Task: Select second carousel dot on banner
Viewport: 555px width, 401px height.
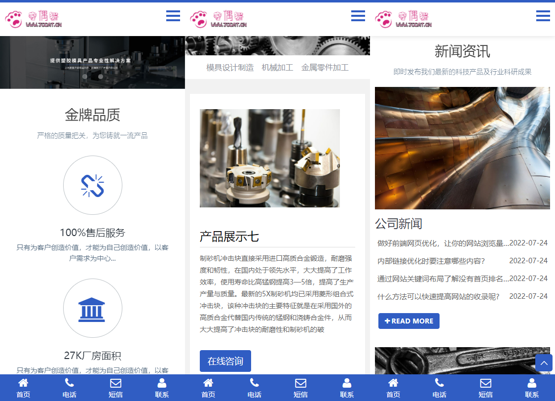Action: 101,77
